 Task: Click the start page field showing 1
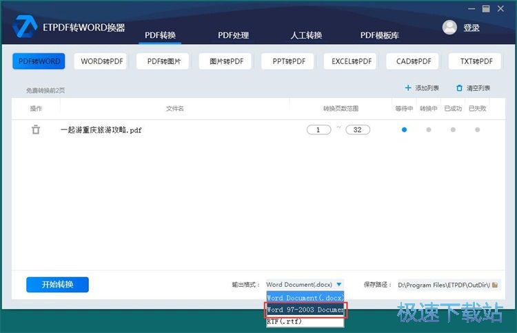tap(318, 130)
